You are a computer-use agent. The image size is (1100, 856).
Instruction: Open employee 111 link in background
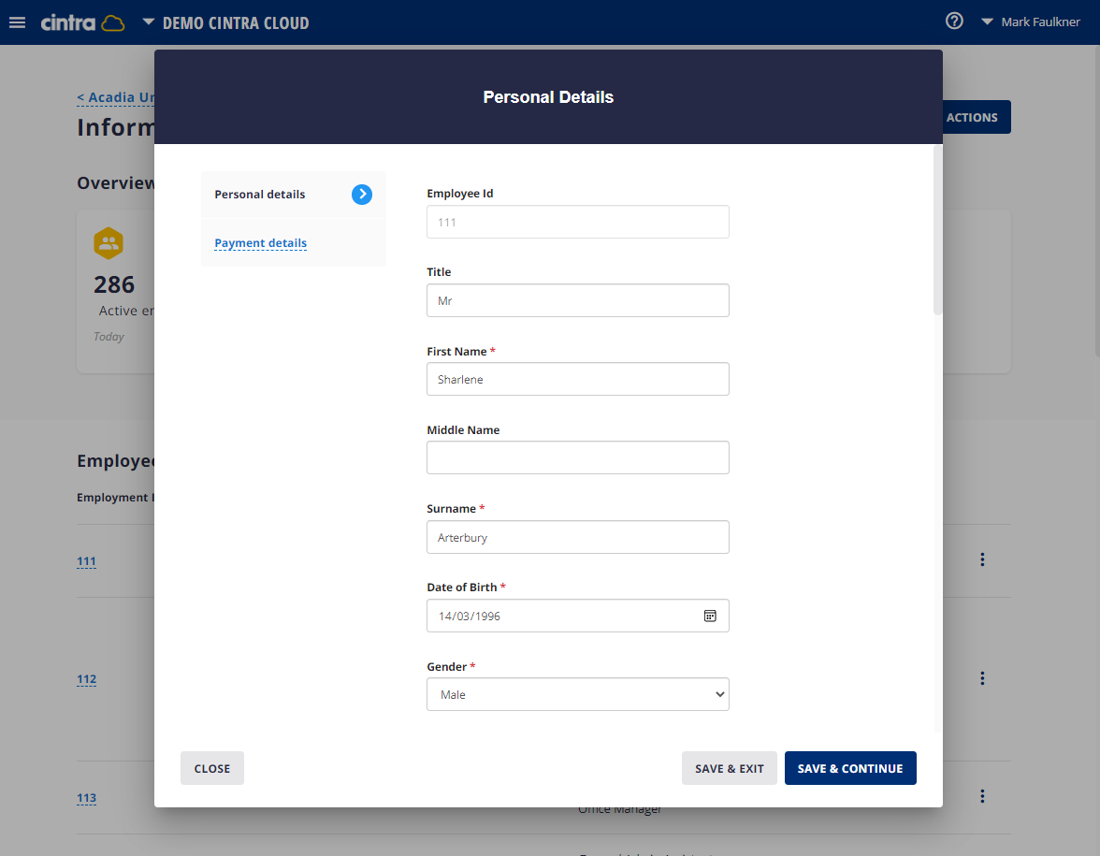pyautogui.click(x=86, y=561)
